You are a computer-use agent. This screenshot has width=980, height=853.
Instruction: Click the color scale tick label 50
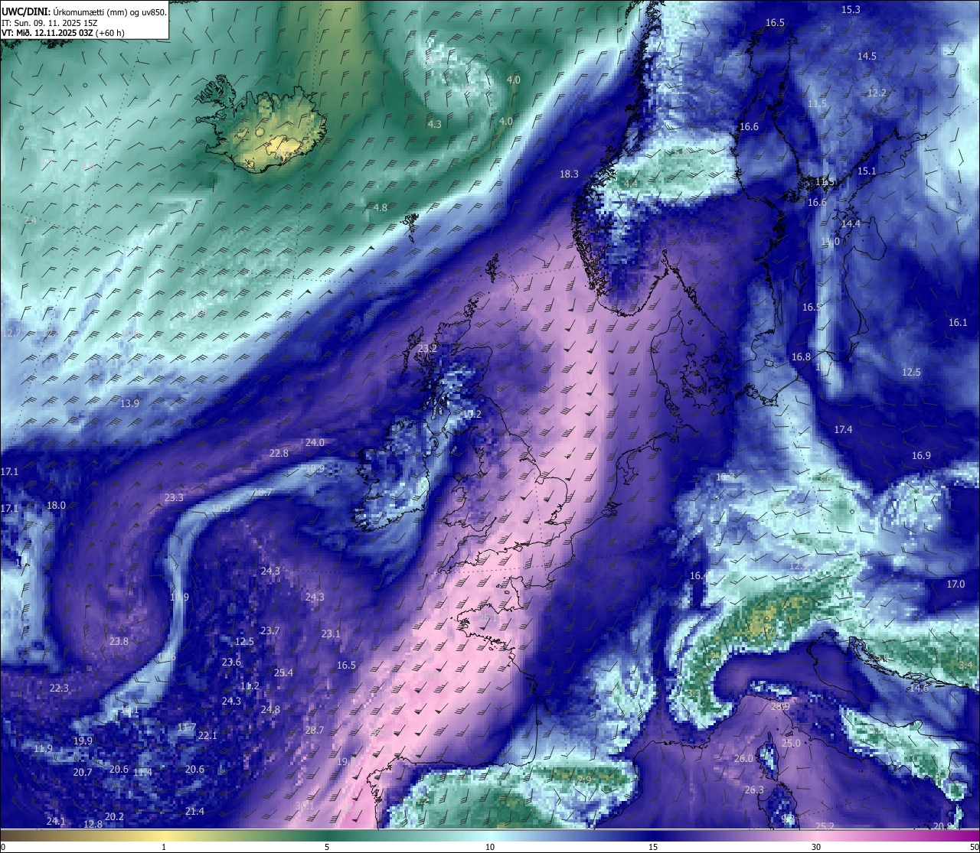coord(974,847)
